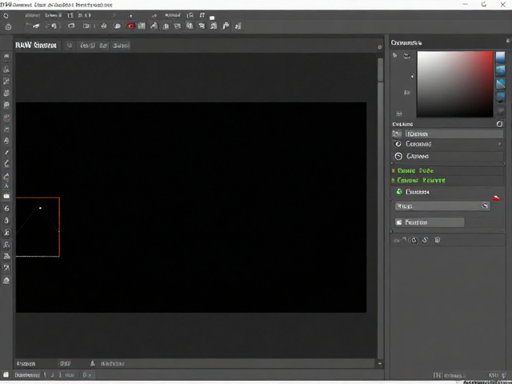
Task: Pick a color in the red gradient color field
Action: point(455,84)
